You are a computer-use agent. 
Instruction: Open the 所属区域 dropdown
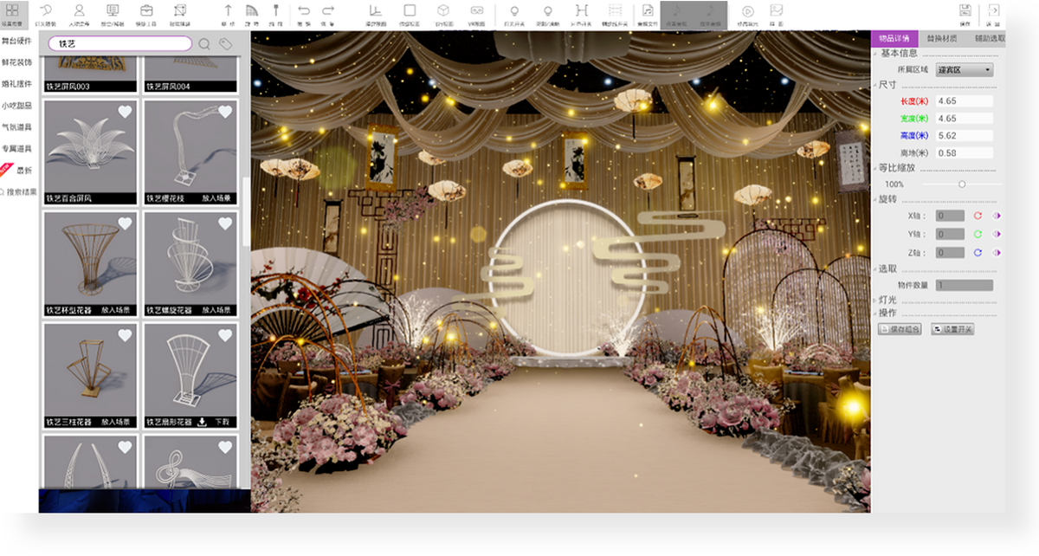965,69
